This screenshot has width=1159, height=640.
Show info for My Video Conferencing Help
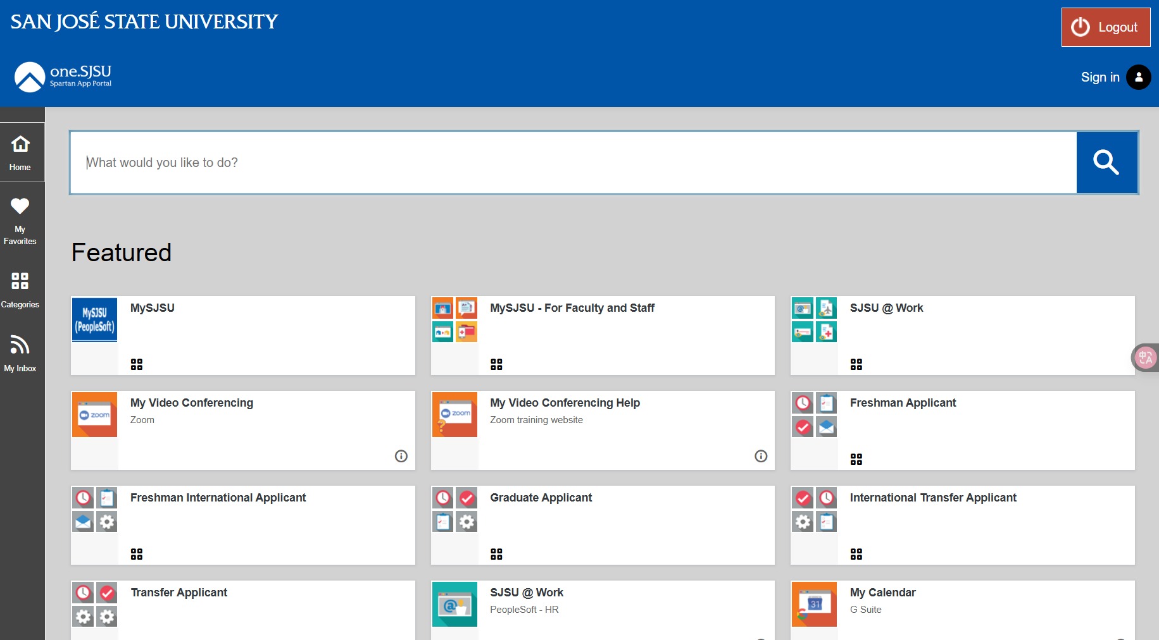pos(761,456)
